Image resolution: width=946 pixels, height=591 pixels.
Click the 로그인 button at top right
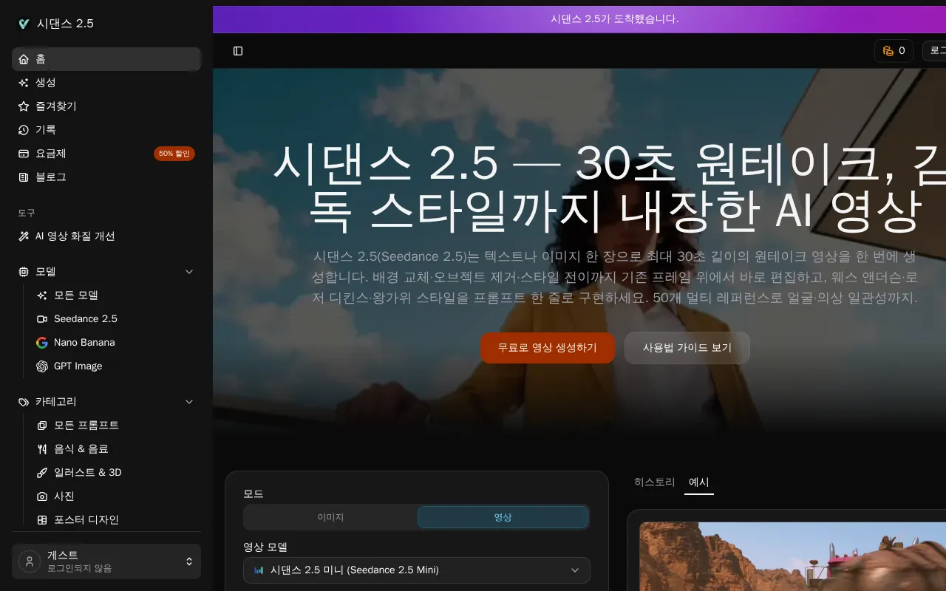935,51
